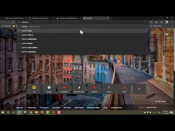Open the Office quick link tile
Image resolution: width=175 pixels, height=131 pixels.
(124, 89)
